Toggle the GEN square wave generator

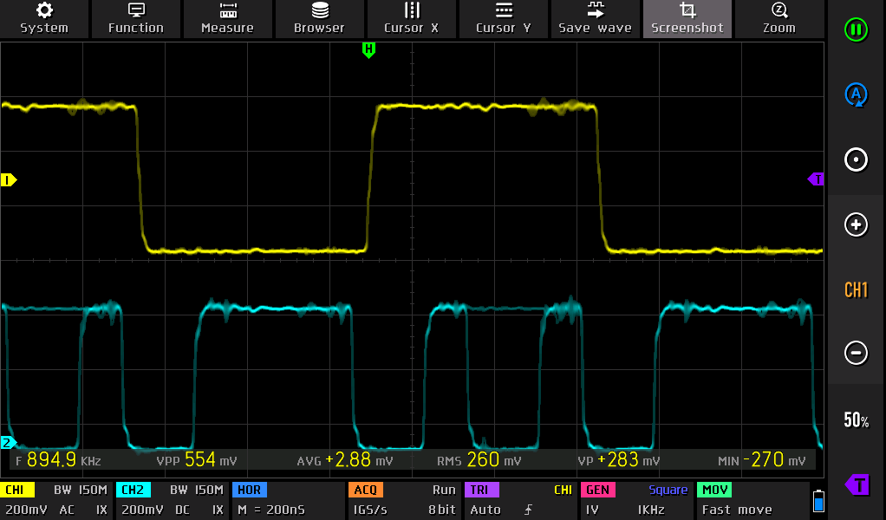(x=635, y=501)
